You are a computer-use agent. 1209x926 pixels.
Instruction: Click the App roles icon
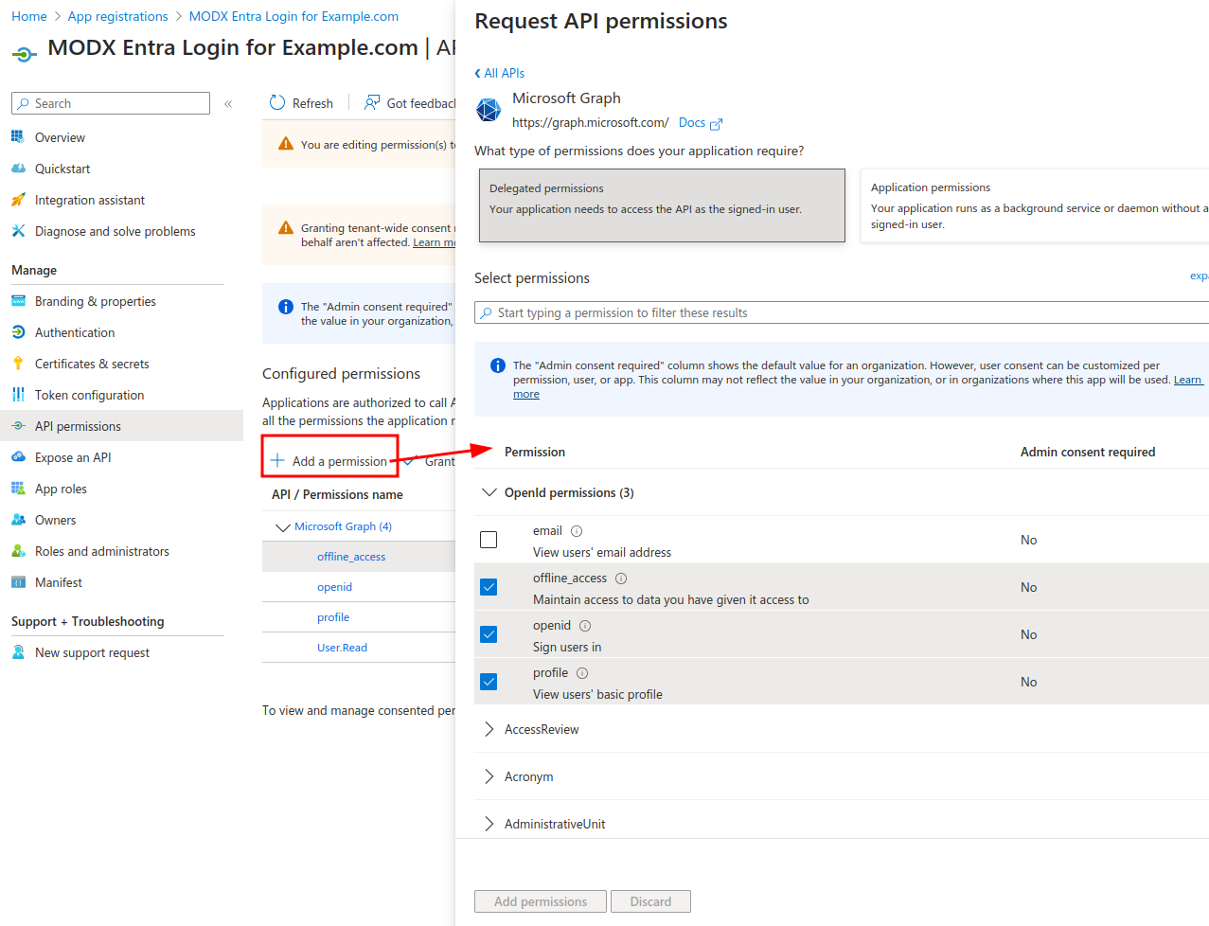click(x=18, y=489)
